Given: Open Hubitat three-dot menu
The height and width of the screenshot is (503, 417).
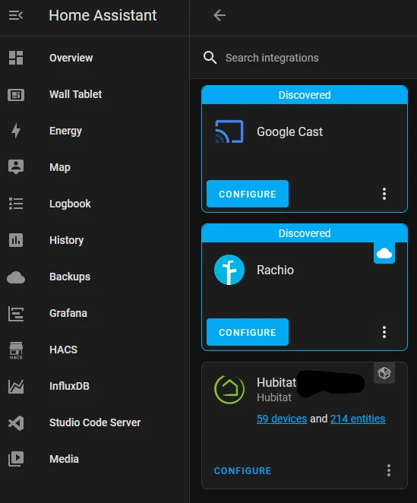Looking at the screenshot, I should (388, 470).
